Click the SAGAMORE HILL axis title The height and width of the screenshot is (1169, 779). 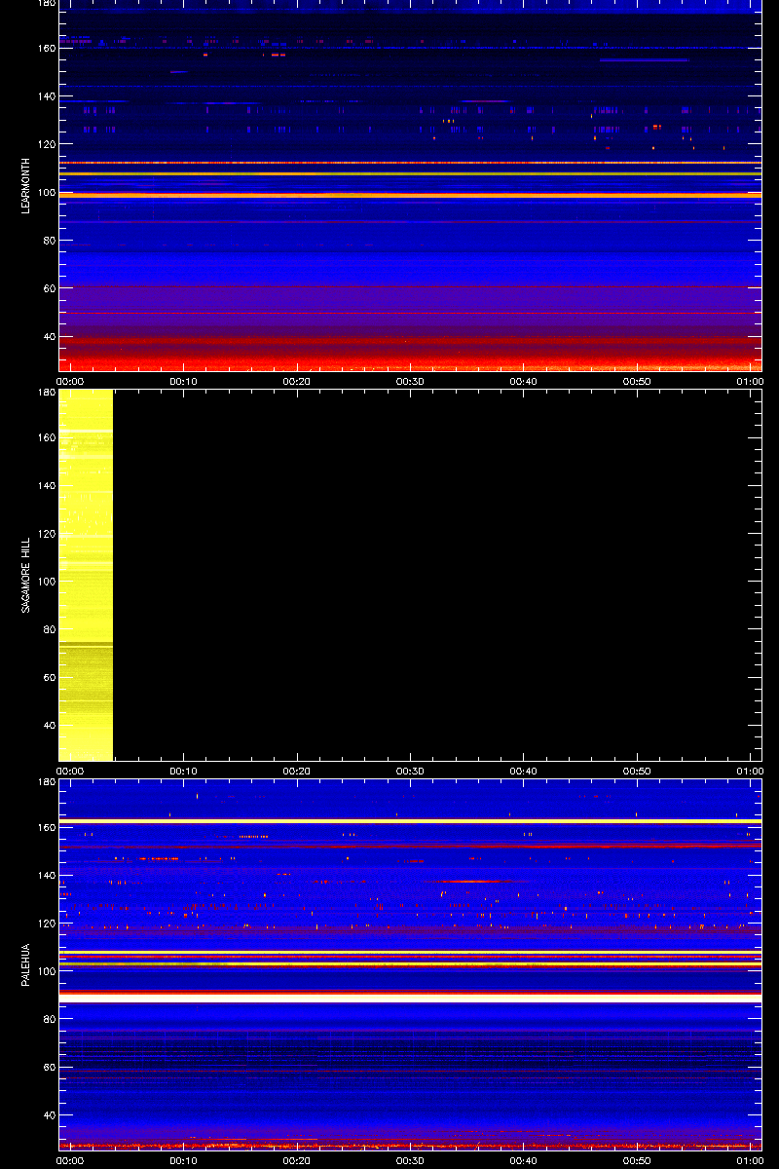26,575
